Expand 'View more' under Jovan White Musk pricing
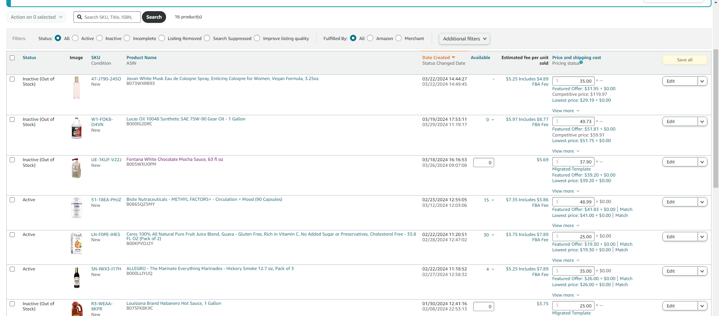This screenshot has height=316, width=719. click(566, 111)
